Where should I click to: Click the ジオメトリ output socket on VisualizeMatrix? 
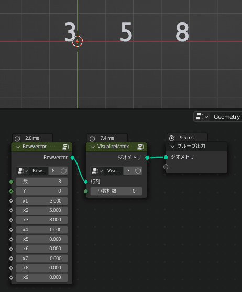click(147, 158)
